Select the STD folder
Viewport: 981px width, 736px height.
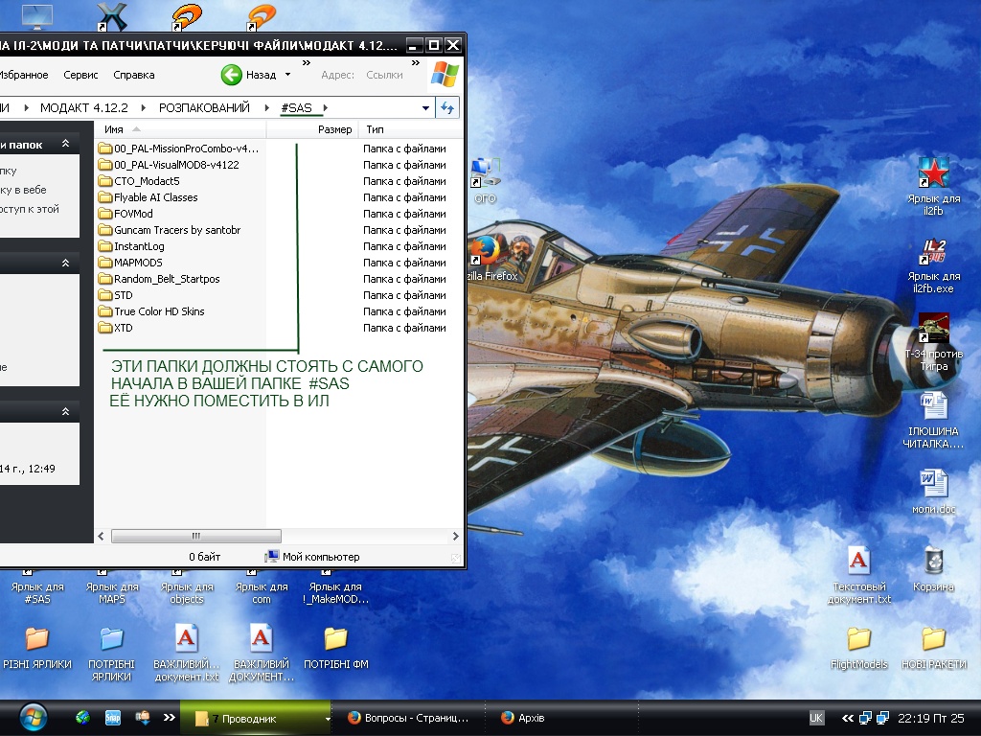coord(116,295)
